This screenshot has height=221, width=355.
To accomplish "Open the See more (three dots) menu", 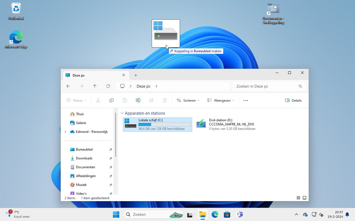I will [245, 101].
